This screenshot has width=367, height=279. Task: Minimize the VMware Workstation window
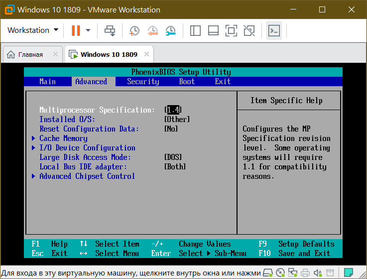click(x=293, y=9)
